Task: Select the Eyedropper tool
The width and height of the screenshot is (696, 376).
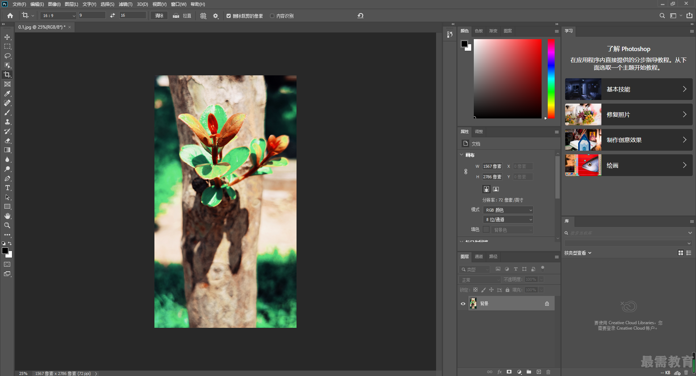Action: coord(7,93)
